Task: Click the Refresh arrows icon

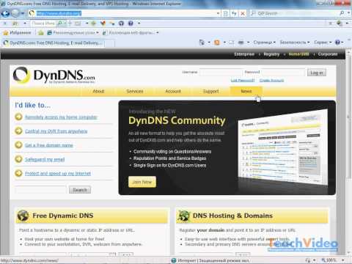Action: [x=234, y=13]
